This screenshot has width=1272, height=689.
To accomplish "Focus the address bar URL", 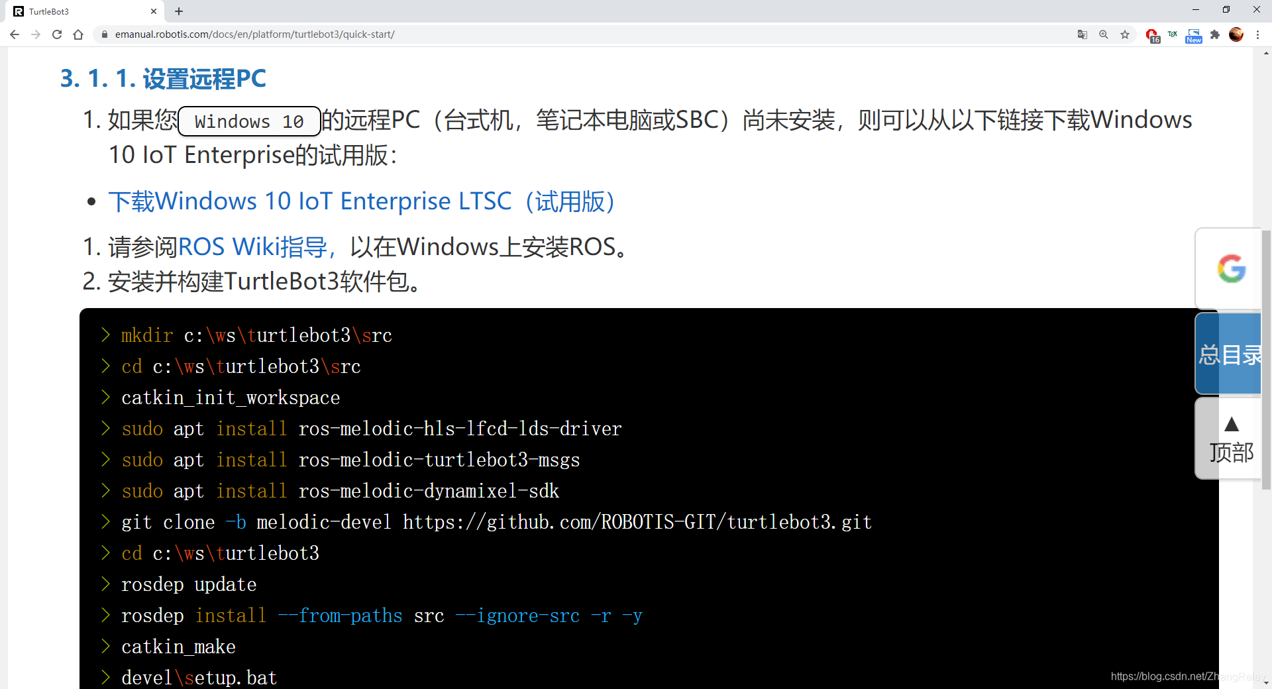I will pyautogui.click(x=255, y=34).
